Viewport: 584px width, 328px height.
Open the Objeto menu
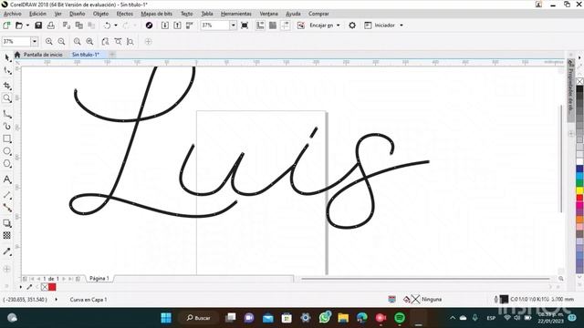[100, 14]
